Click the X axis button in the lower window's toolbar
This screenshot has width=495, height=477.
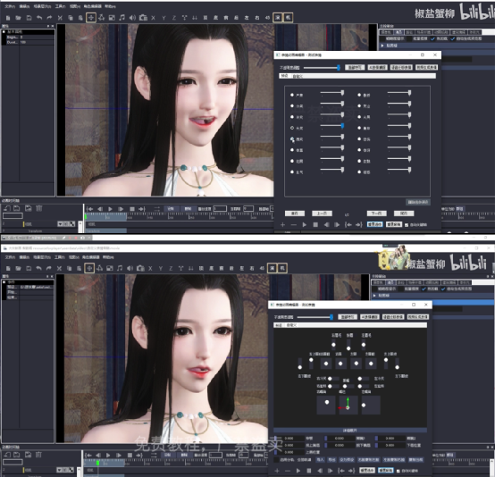click(x=150, y=268)
